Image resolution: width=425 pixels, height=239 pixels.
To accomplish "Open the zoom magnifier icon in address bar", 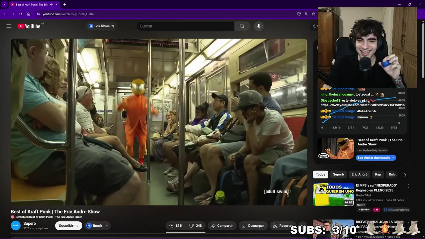I will [x=306, y=14].
